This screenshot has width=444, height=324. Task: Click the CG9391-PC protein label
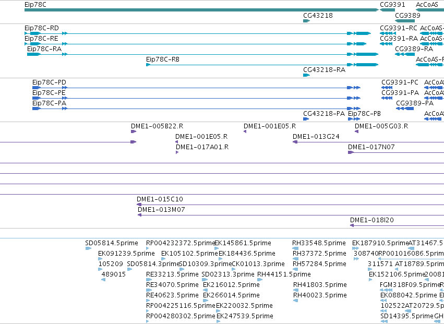[400, 82]
